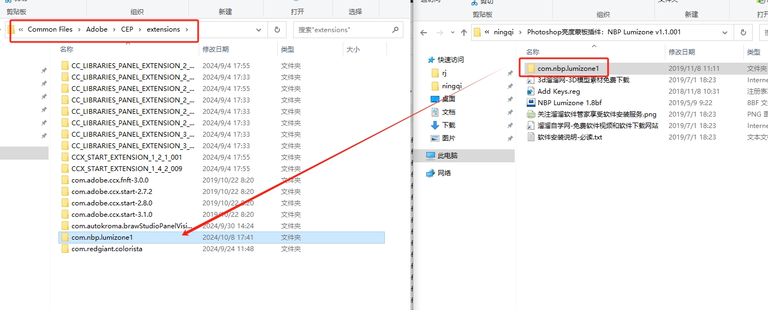
Task: Select folder icon of CCX_START_EXTENSION_1_2_1_001
Action: tap(66, 157)
